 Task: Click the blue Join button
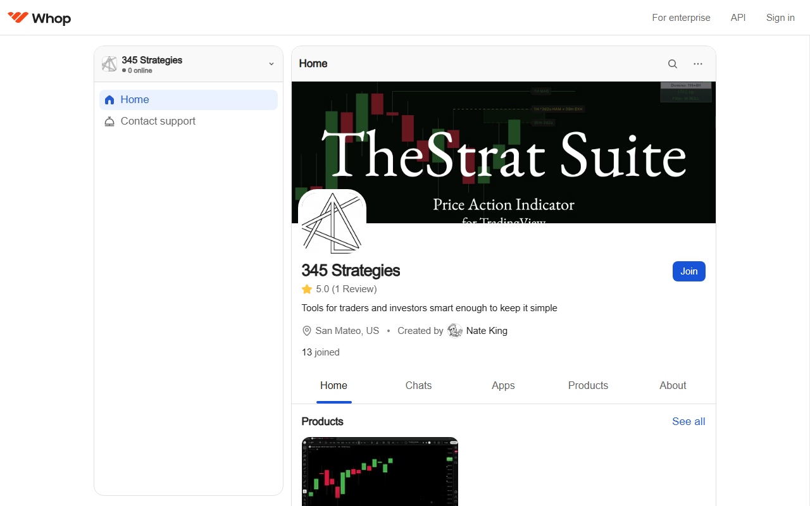(688, 271)
